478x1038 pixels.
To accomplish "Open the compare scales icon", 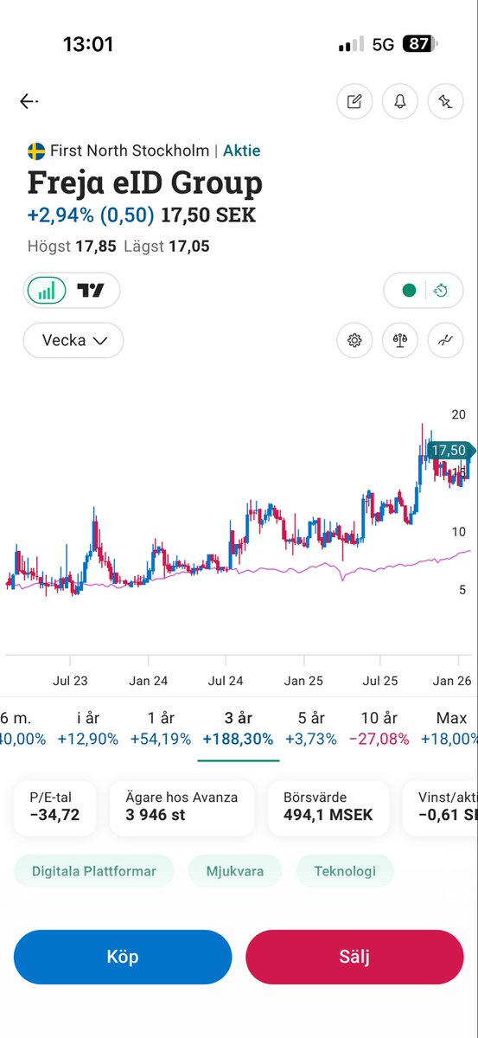I will (x=400, y=340).
